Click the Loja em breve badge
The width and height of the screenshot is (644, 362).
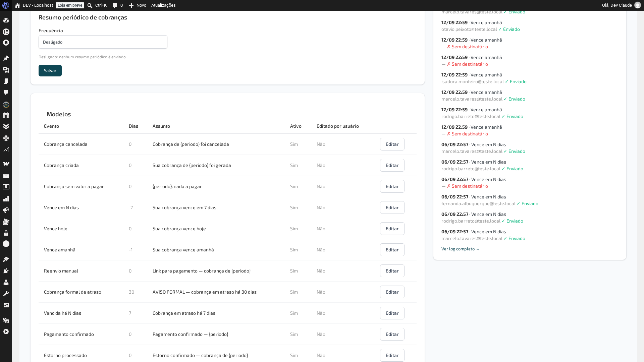(70, 5)
